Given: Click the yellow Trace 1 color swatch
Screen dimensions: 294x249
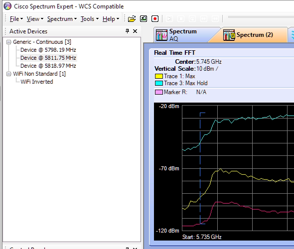Looking at the screenshot, I should 159,76.
